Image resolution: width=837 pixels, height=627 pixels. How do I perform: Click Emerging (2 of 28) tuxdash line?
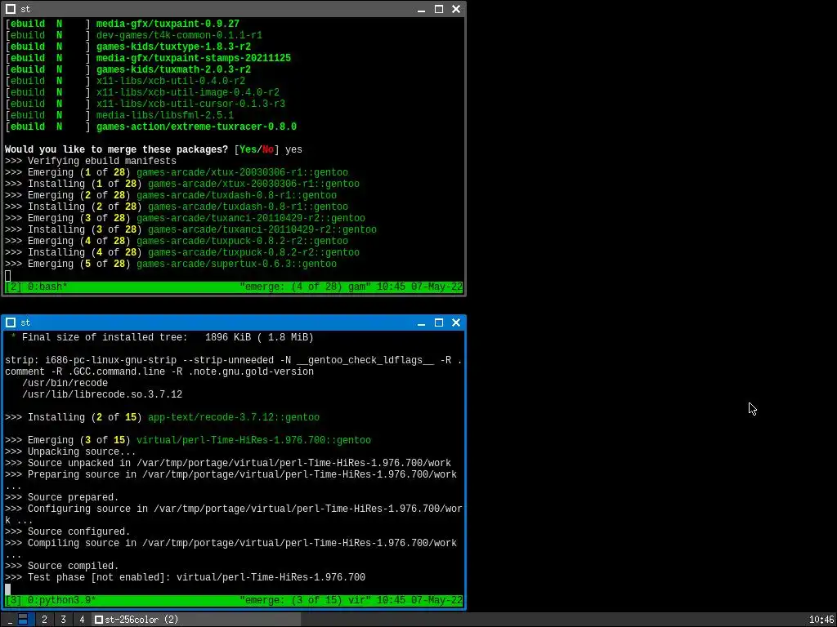170,196
